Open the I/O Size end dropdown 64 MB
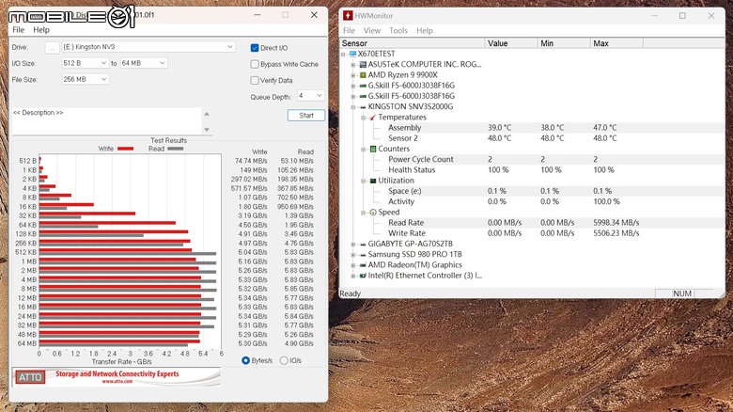This screenshot has width=733, height=412. click(x=144, y=63)
